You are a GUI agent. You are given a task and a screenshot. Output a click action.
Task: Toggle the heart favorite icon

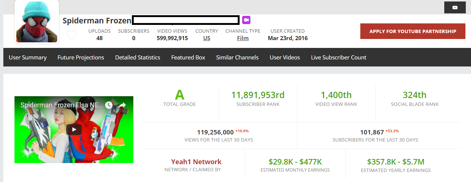[x=71, y=35]
